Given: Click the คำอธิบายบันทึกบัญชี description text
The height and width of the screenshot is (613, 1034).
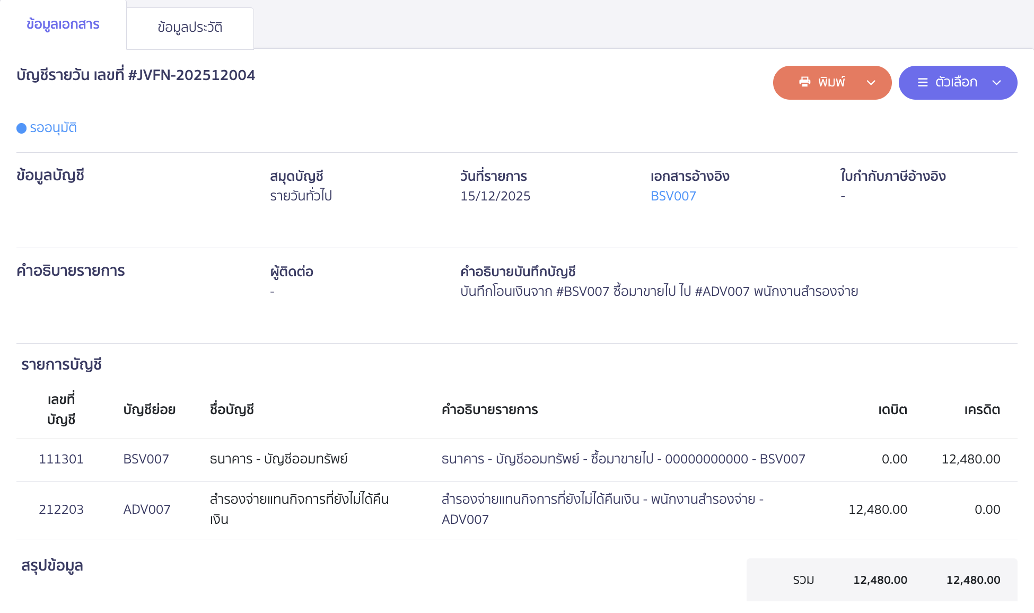Looking at the screenshot, I should click(659, 291).
